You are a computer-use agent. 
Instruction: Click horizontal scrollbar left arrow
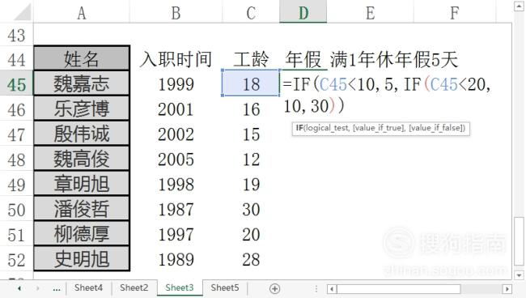pos(332,288)
